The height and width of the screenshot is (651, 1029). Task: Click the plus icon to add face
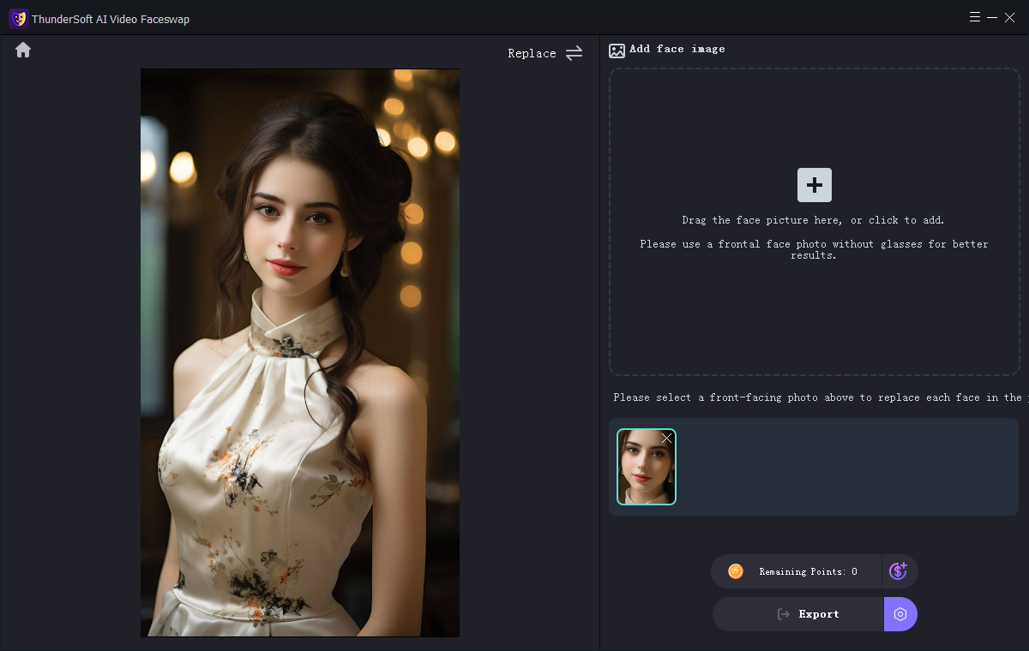click(814, 185)
